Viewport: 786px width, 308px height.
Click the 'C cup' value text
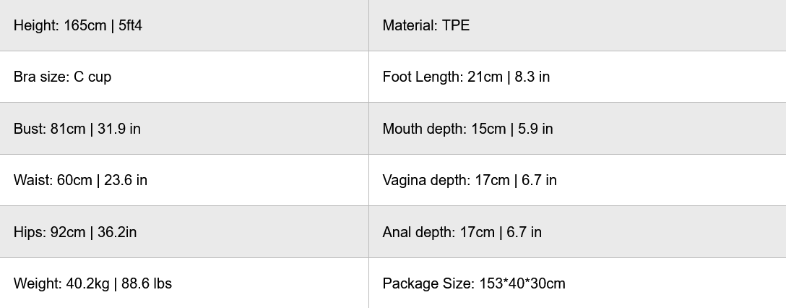pyautogui.click(x=92, y=77)
